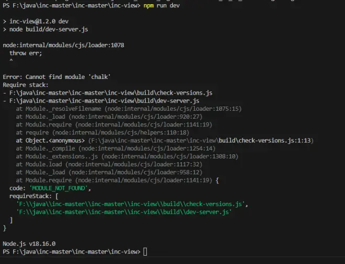Click the 'Node.js v18.16.0' version line

29,244
